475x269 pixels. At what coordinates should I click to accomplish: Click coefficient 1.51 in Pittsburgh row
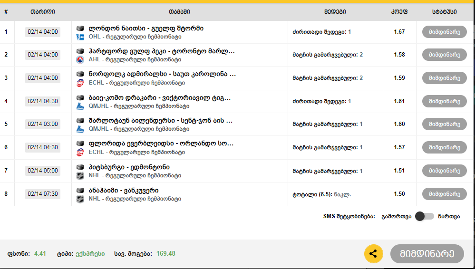pos(399,171)
